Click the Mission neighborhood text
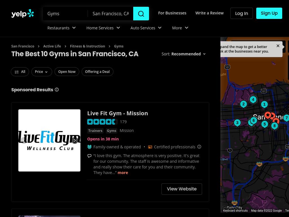Image resolution: width=289 pixels, height=217 pixels. coord(127,131)
